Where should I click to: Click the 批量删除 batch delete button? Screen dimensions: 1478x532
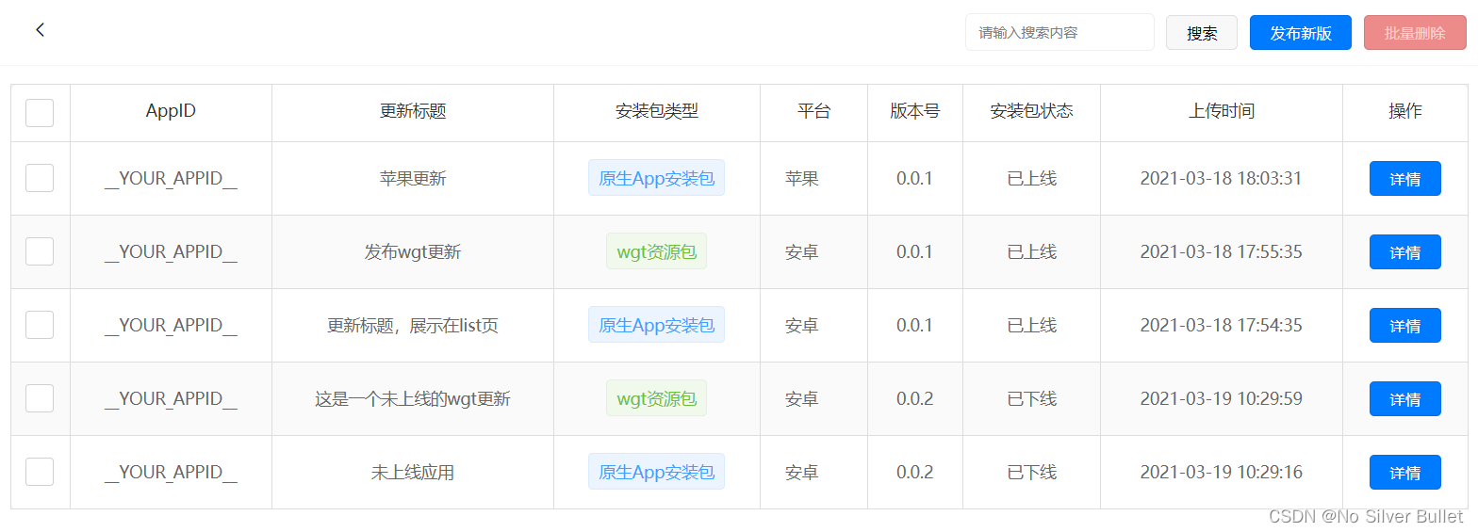1415,33
